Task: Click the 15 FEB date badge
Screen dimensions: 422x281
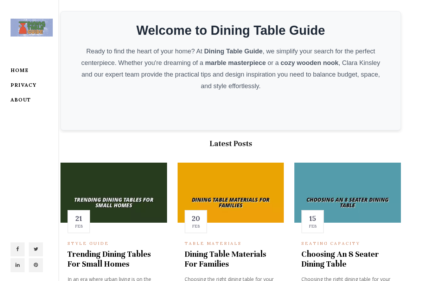Action: click(x=312, y=221)
